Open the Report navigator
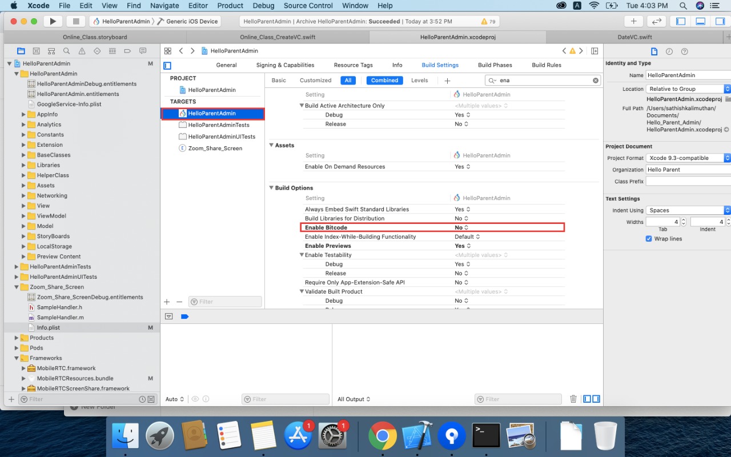This screenshot has height=457, width=731. [143, 51]
